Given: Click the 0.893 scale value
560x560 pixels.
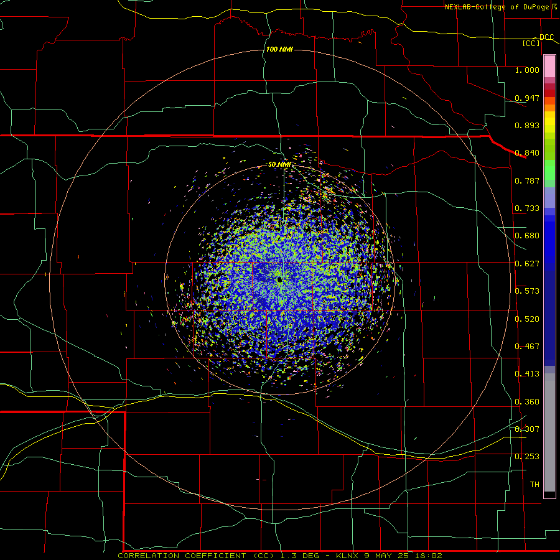Looking at the screenshot, I should click(x=527, y=125).
